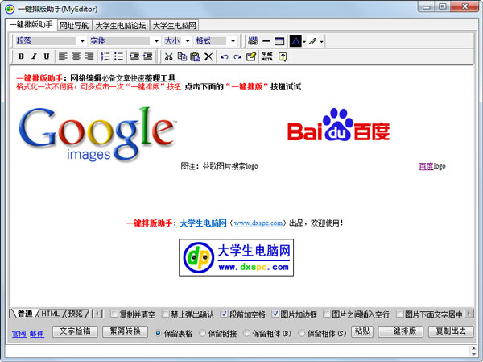Click the 复制出去 button
Image resolution: width=483 pixels, height=362 pixels.
click(451, 331)
